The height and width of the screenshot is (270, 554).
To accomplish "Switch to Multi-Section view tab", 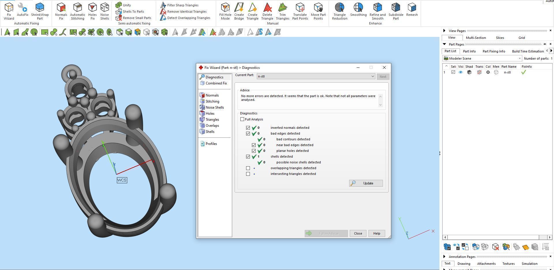I will (x=476, y=38).
